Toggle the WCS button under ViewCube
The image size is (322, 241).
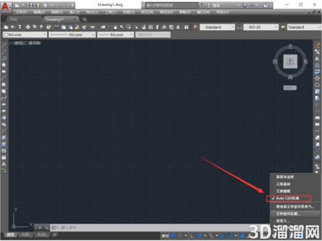point(290,87)
